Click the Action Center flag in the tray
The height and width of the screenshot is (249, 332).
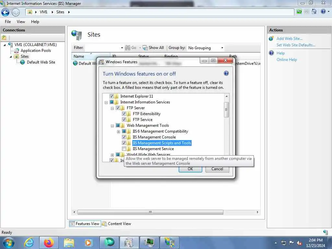point(291,243)
